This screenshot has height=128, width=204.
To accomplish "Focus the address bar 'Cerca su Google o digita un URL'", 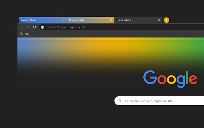I will point(121,27).
